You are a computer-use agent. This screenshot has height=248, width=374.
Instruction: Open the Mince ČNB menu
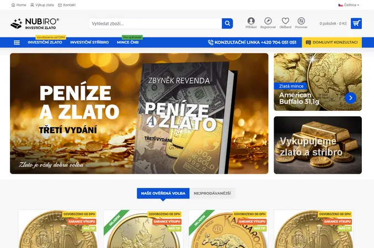click(127, 42)
